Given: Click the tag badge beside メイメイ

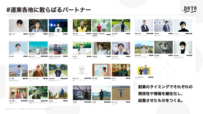Looking at the screenshot, I should 189,34.
